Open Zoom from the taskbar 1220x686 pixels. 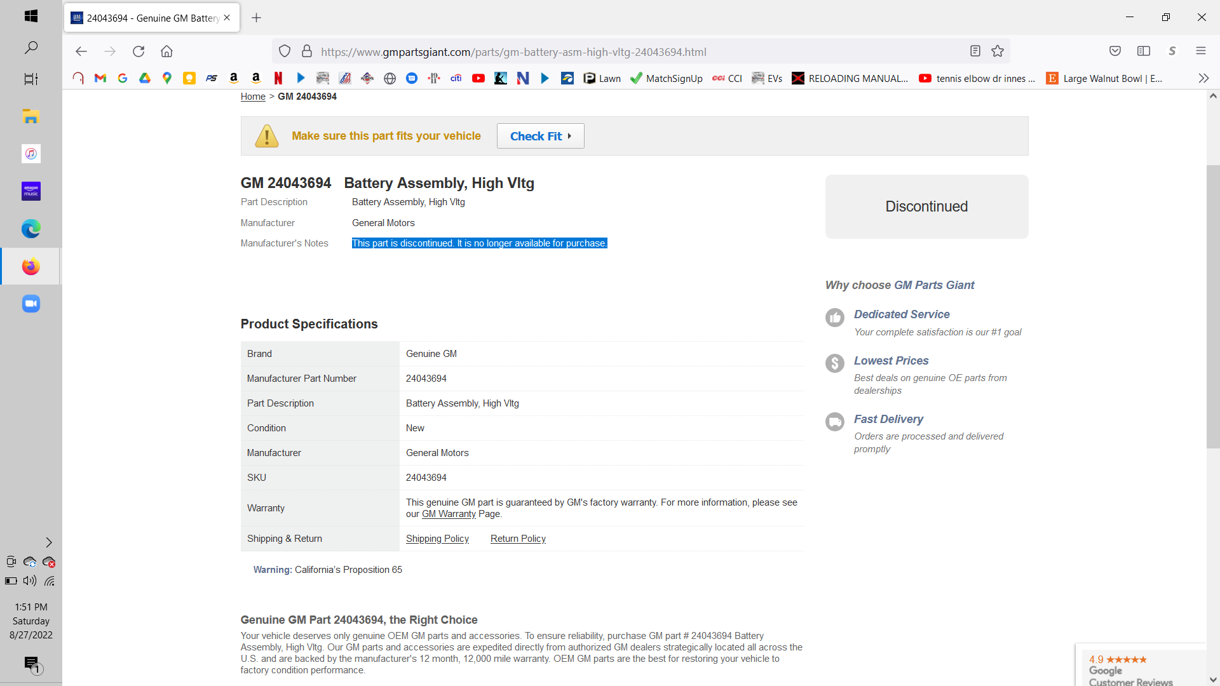click(x=30, y=304)
